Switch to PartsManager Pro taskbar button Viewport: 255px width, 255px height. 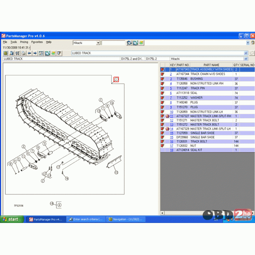tap(46, 219)
